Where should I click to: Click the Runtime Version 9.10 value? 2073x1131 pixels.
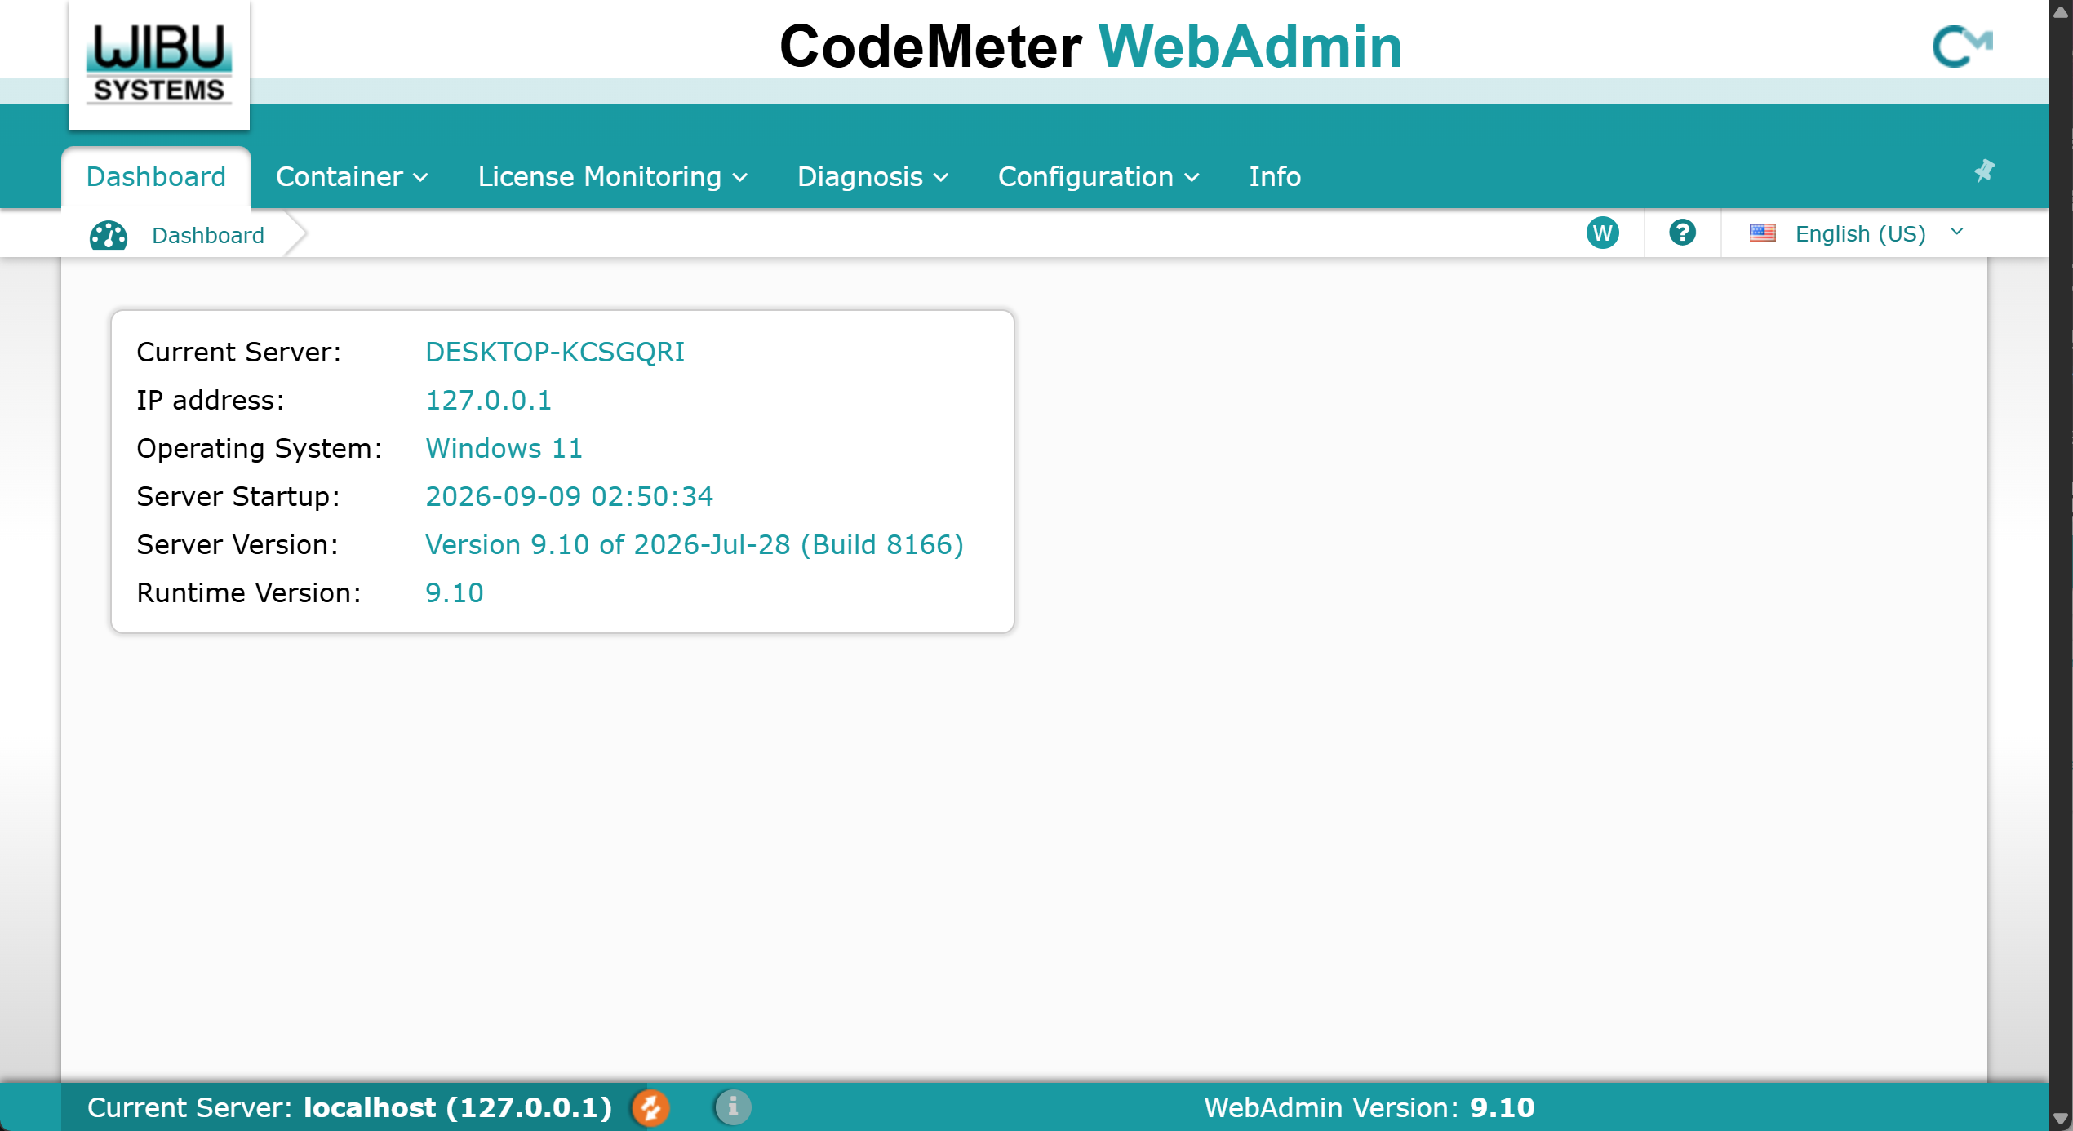coord(455,592)
